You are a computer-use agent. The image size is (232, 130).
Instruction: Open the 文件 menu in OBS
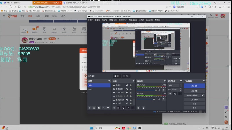[90, 20]
